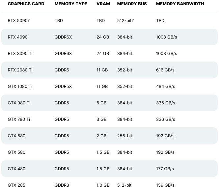Select the RTX 2080 Ti cell
This screenshot has width=219, height=190.
click(20, 70)
